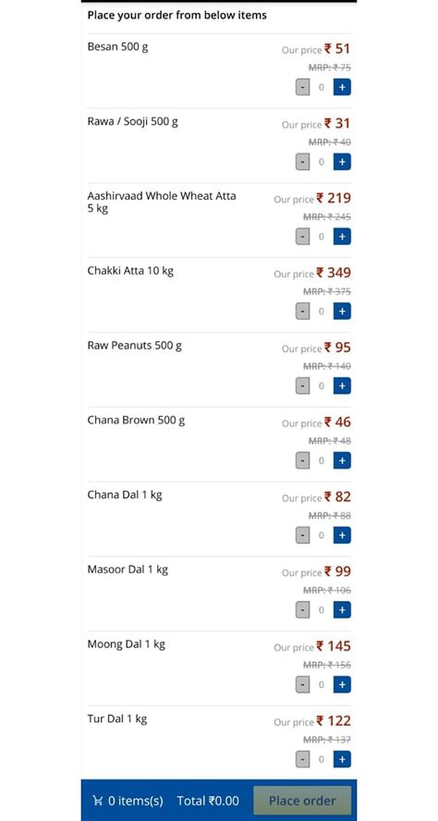
Task: Tap plus for Masoor Dal 1 kg
Action: [342, 610]
